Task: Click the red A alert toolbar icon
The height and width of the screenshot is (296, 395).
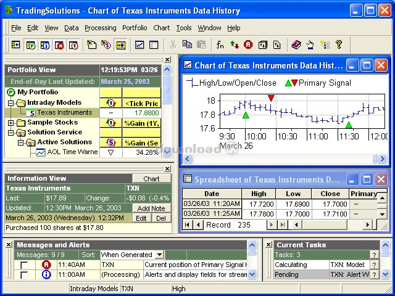Action: click(248, 45)
